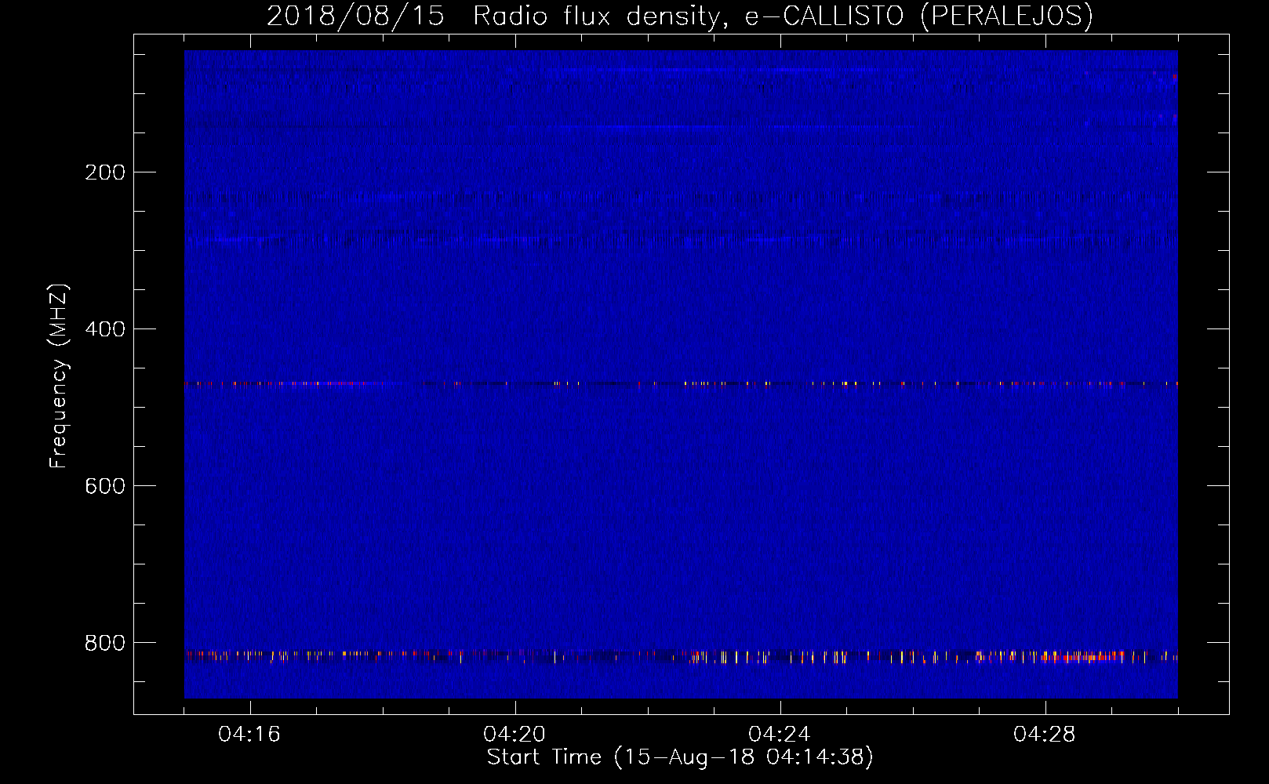Image resolution: width=1269 pixels, height=784 pixels.
Task: Click the bright interference band near 815 MHz
Action: coord(681,656)
